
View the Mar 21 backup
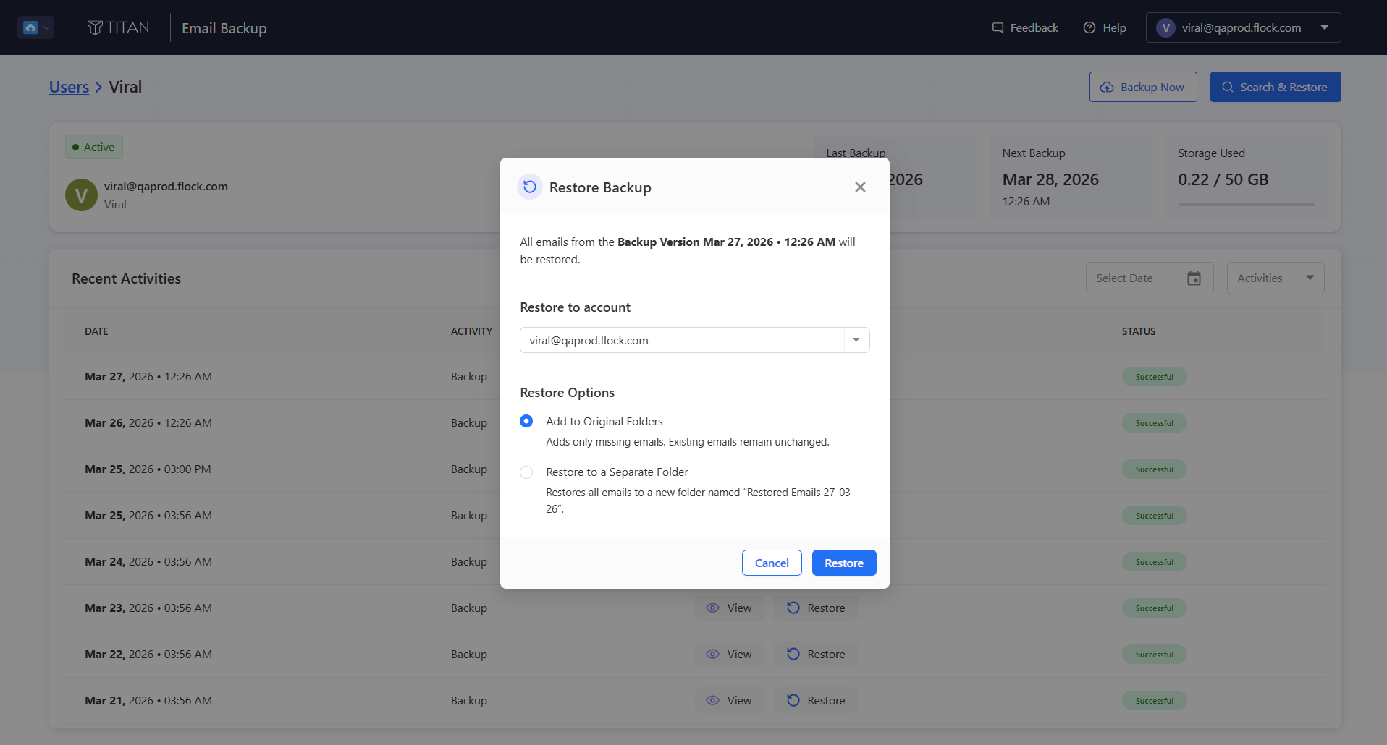coord(729,701)
